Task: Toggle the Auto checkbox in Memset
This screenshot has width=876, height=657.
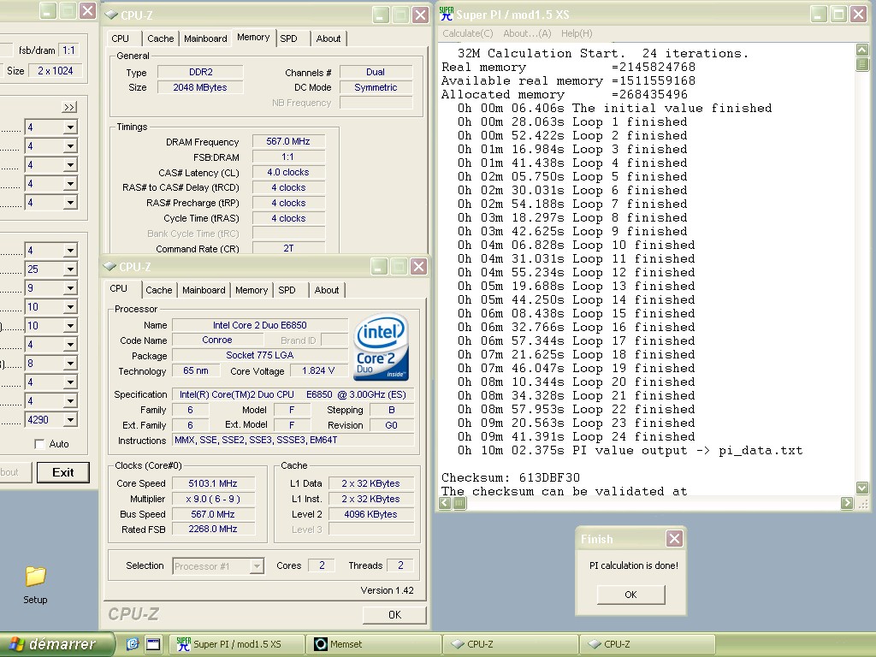Action: (x=39, y=444)
